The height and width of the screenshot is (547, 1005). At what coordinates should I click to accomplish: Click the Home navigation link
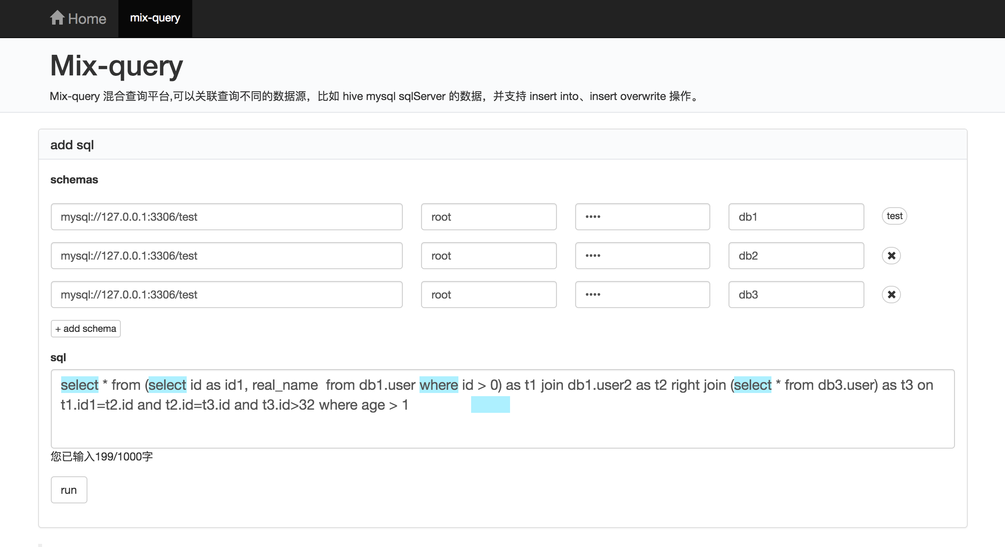(87, 19)
